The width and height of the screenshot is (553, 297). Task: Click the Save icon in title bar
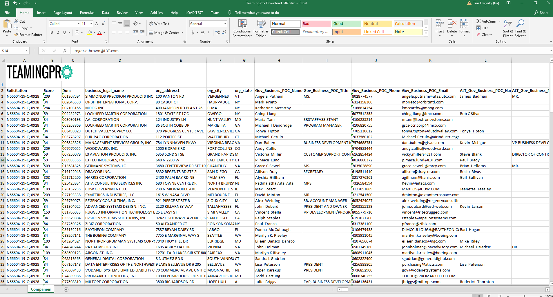click(7, 3)
